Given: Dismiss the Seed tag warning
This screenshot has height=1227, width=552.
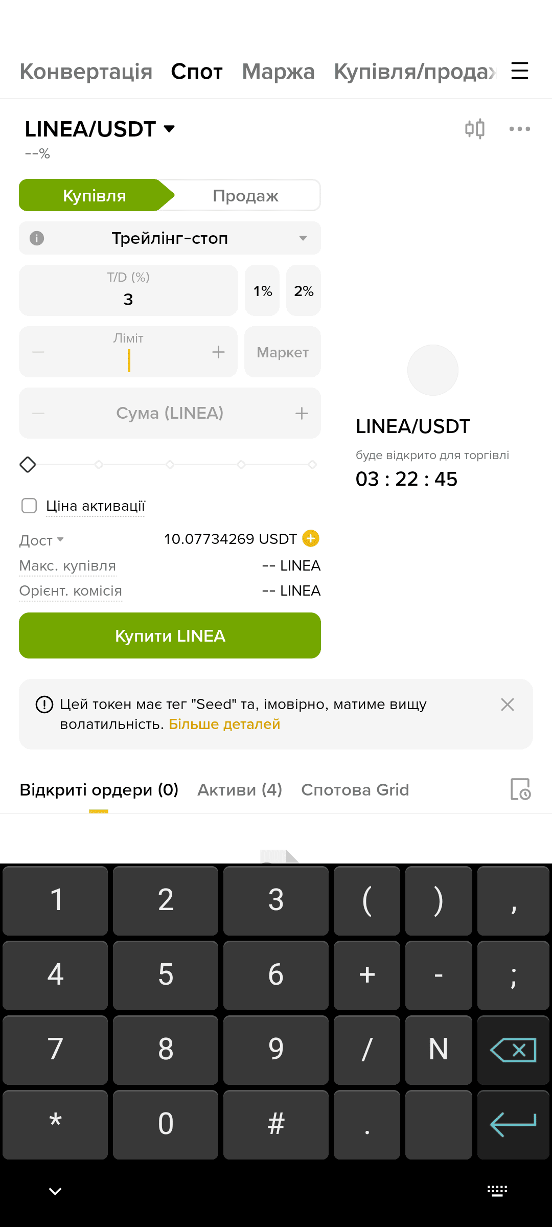Looking at the screenshot, I should click(507, 705).
